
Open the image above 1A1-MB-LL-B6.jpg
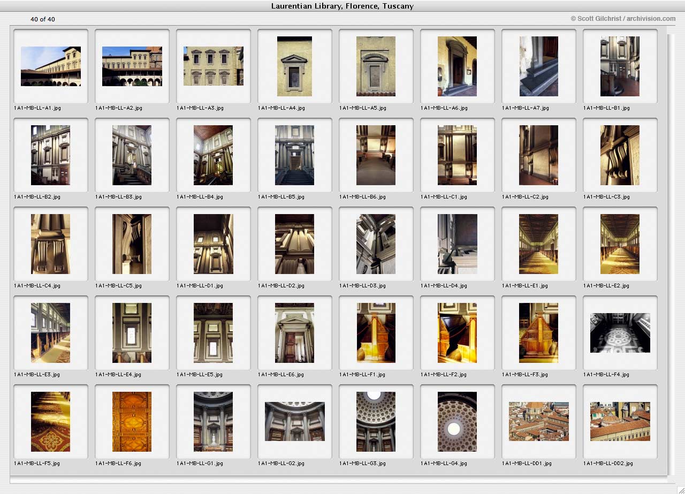click(376, 155)
